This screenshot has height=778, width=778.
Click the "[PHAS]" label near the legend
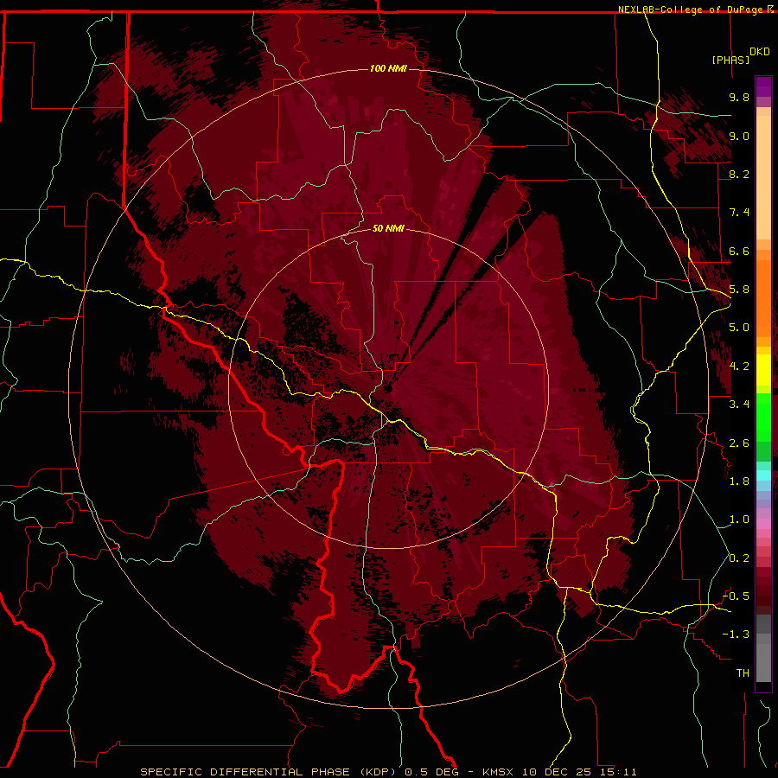[730, 60]
